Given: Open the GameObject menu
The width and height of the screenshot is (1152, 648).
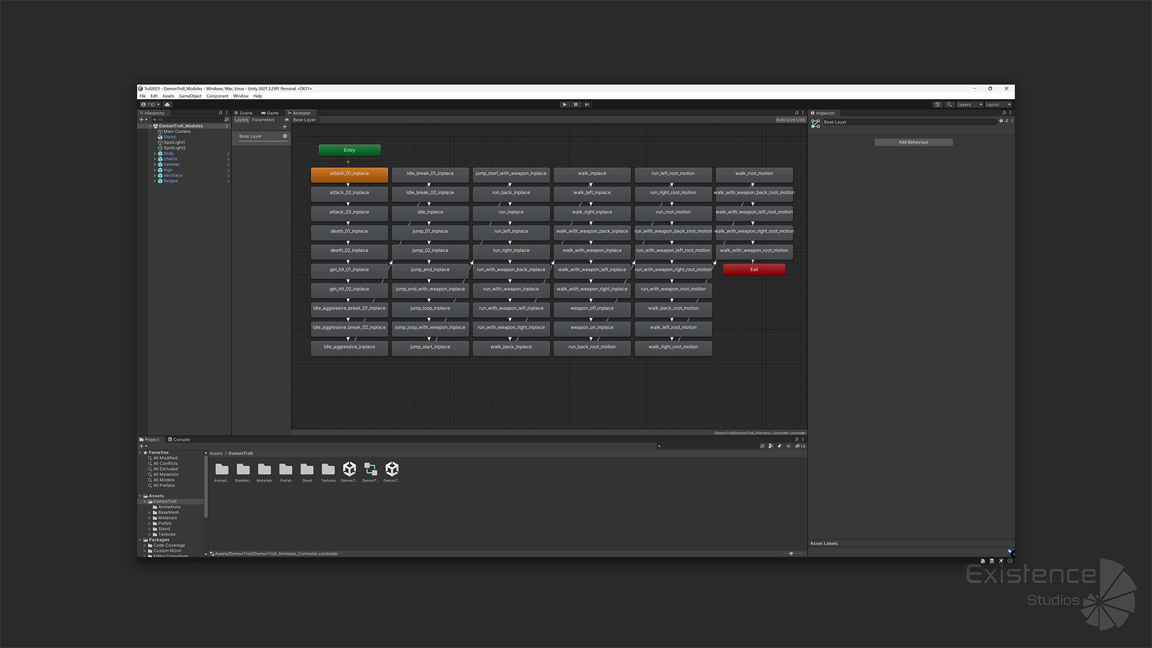Looking at the screenshot, I should (190, 96).
